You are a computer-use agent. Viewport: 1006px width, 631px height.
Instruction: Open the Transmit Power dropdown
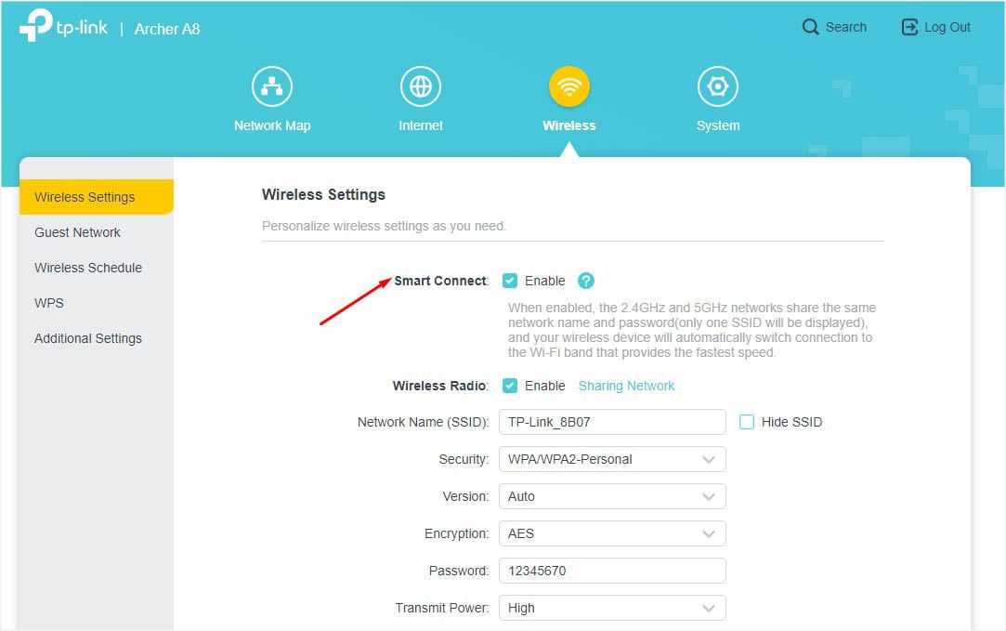pos(613,608)
